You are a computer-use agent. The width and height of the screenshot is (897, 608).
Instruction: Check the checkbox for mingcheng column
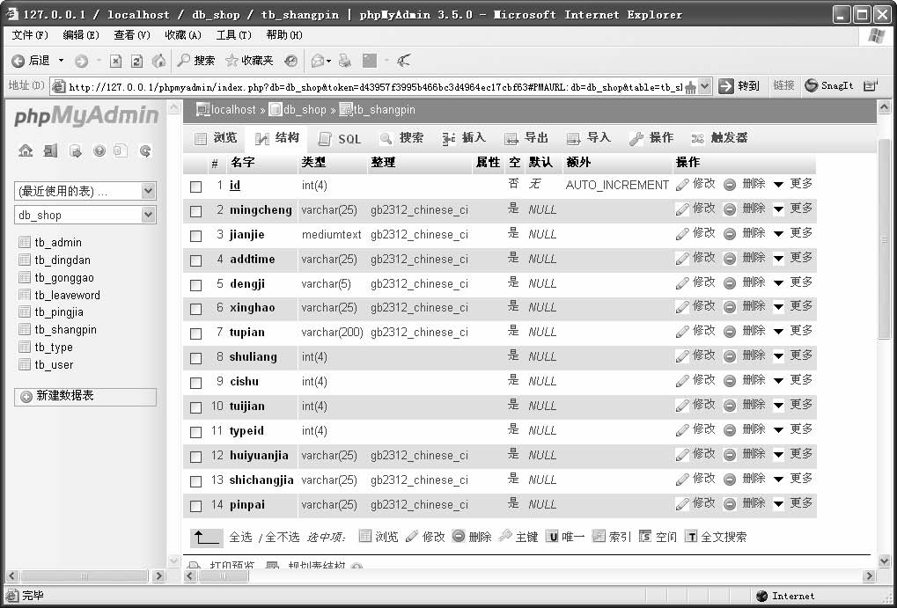pyautogui.click(x=195, y=211)
